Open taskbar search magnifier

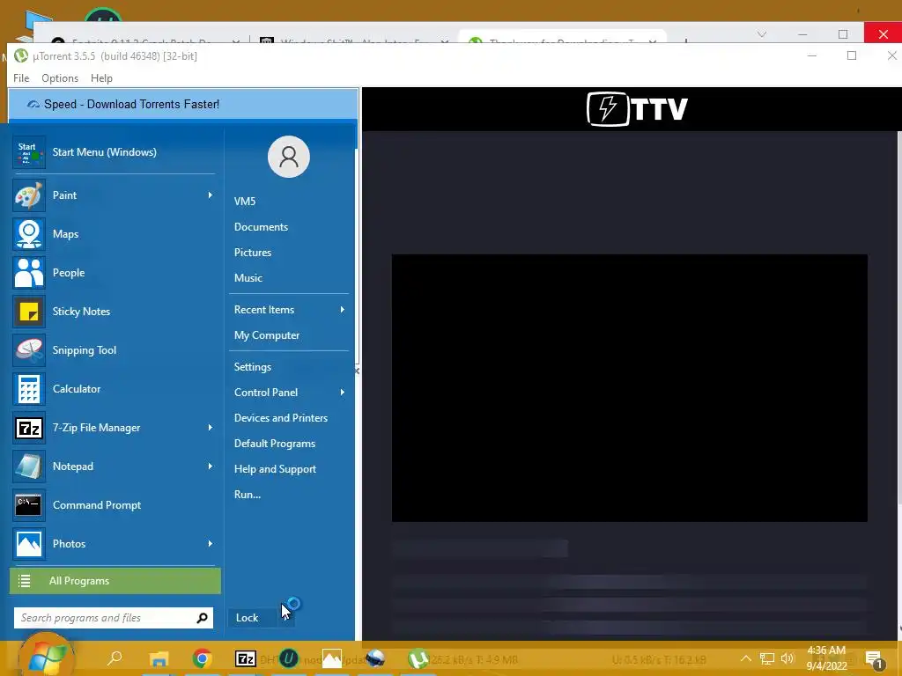[x=115, y=658]
